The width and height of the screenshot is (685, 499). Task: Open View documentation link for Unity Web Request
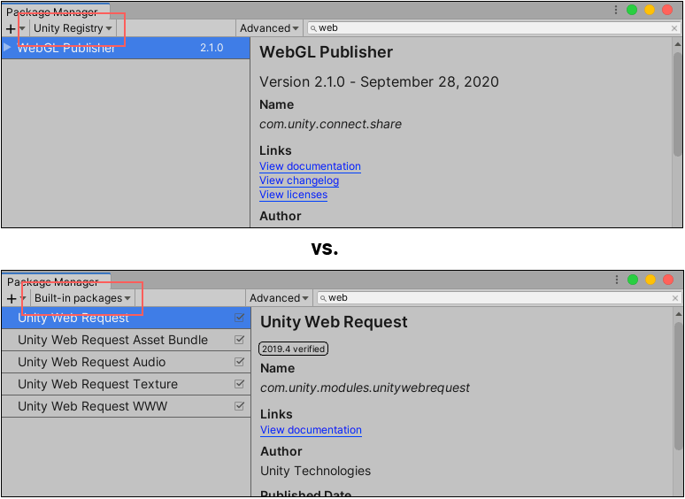(311, 430)
